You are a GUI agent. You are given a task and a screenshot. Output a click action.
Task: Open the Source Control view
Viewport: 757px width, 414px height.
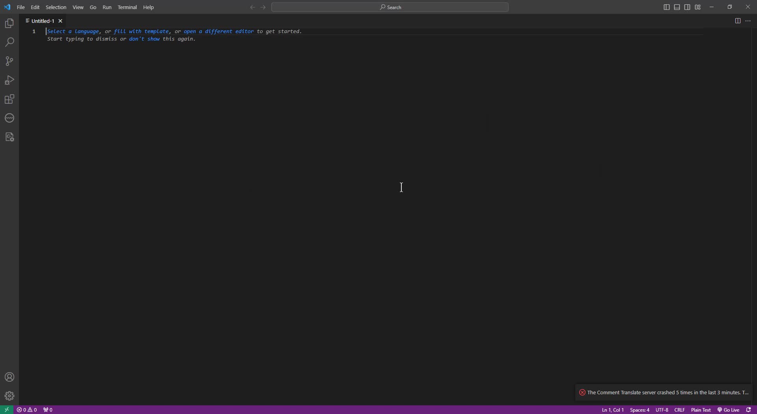[9, 62]
